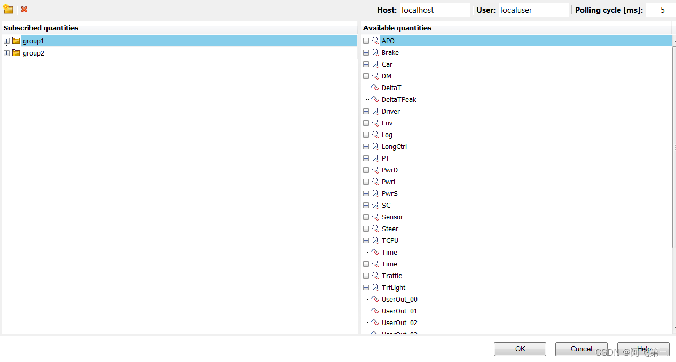Viewport: 676px width, 362px height.
Task: Expand the Brake tree node
Action: [366, 53]
